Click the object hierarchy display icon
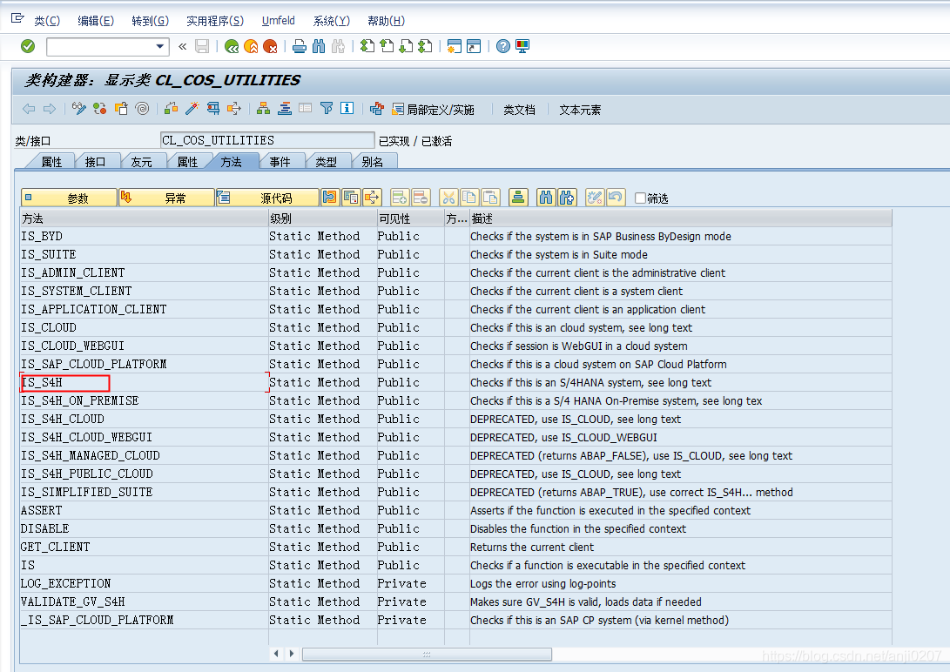The width and height of the screenshot is (950, 672). (263, 109)
